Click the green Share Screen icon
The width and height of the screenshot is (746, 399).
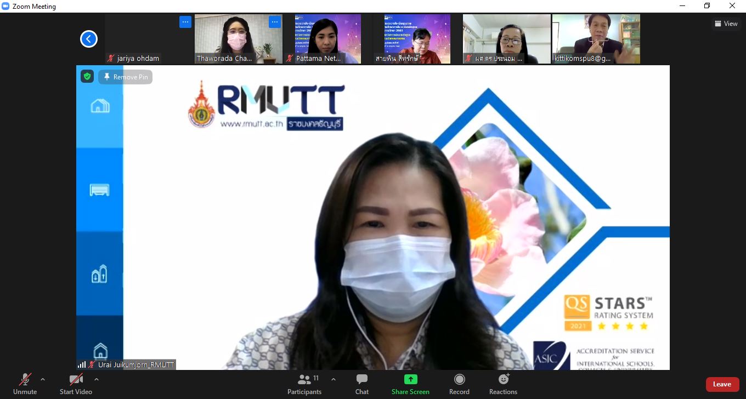410,379
